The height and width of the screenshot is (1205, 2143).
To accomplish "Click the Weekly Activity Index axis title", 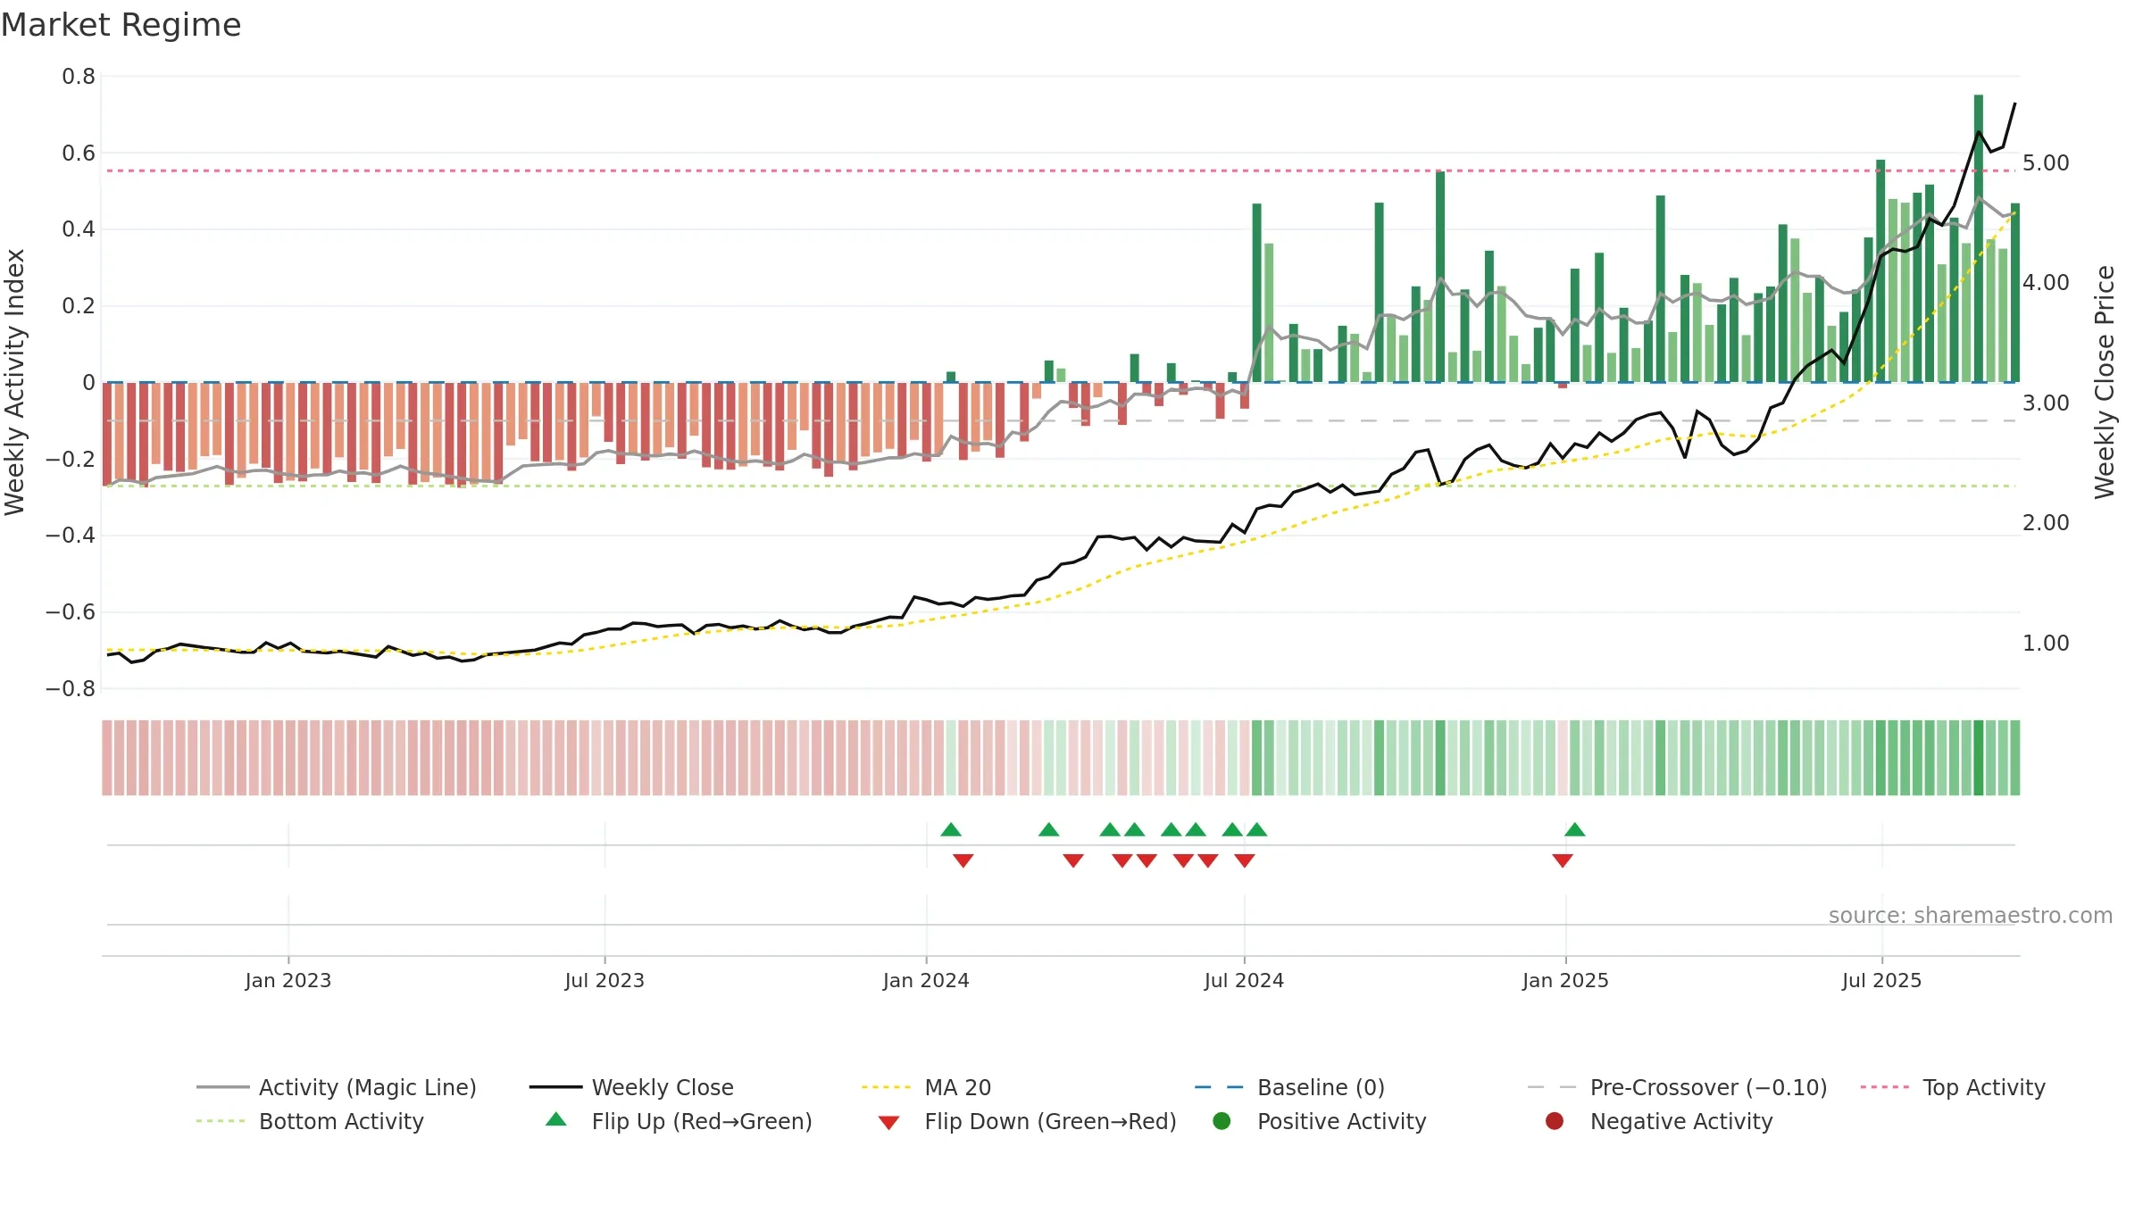I will click(x=15, y=382).
